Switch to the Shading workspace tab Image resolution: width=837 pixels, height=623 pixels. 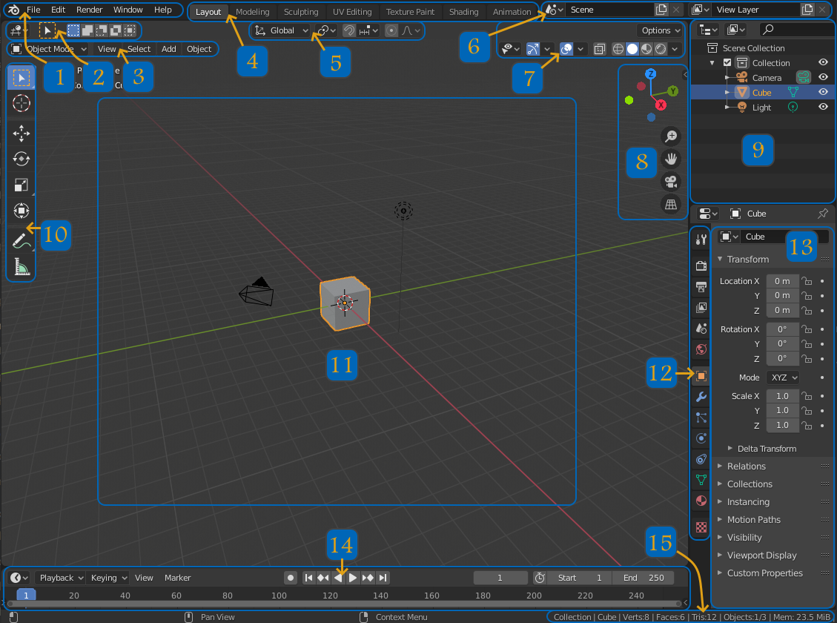(464, 10)
